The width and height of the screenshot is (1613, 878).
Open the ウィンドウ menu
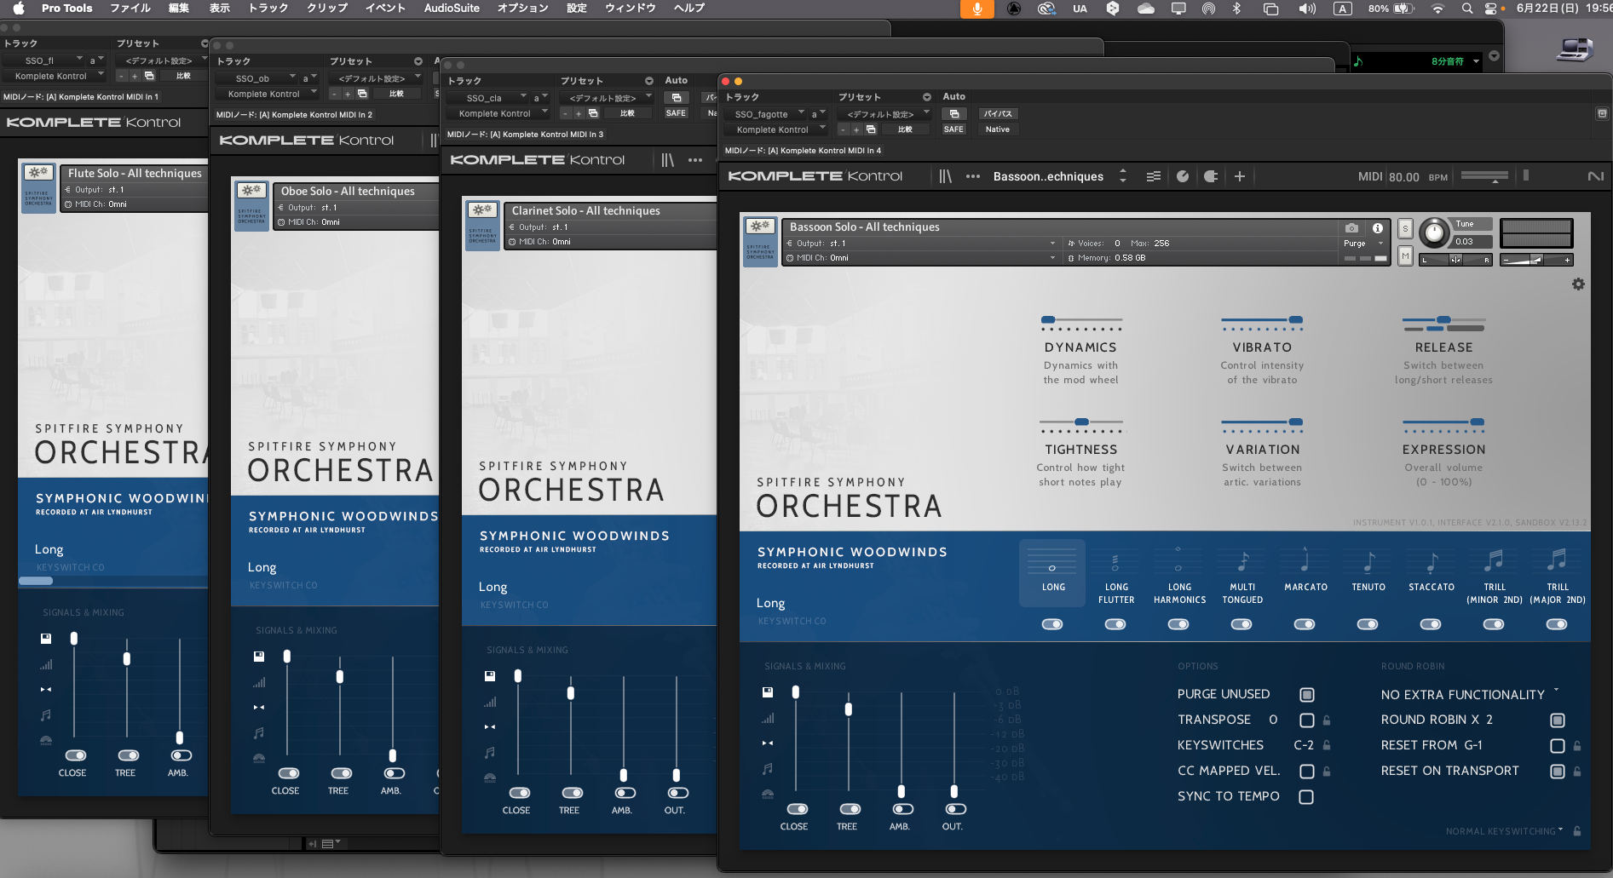631,8
